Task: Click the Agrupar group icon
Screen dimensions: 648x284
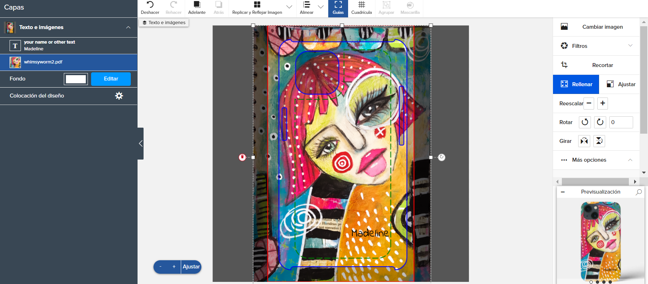Action: coord(386,5)
